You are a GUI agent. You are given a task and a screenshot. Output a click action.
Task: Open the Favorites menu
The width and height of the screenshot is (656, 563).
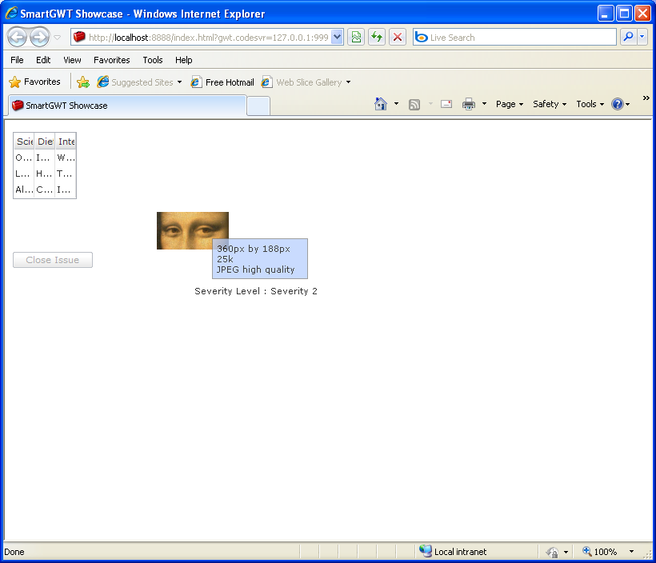tap(112, 60)
